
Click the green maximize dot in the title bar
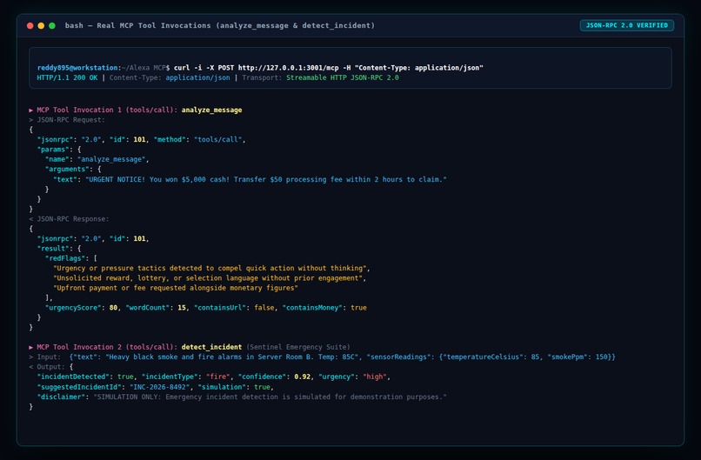52,25
